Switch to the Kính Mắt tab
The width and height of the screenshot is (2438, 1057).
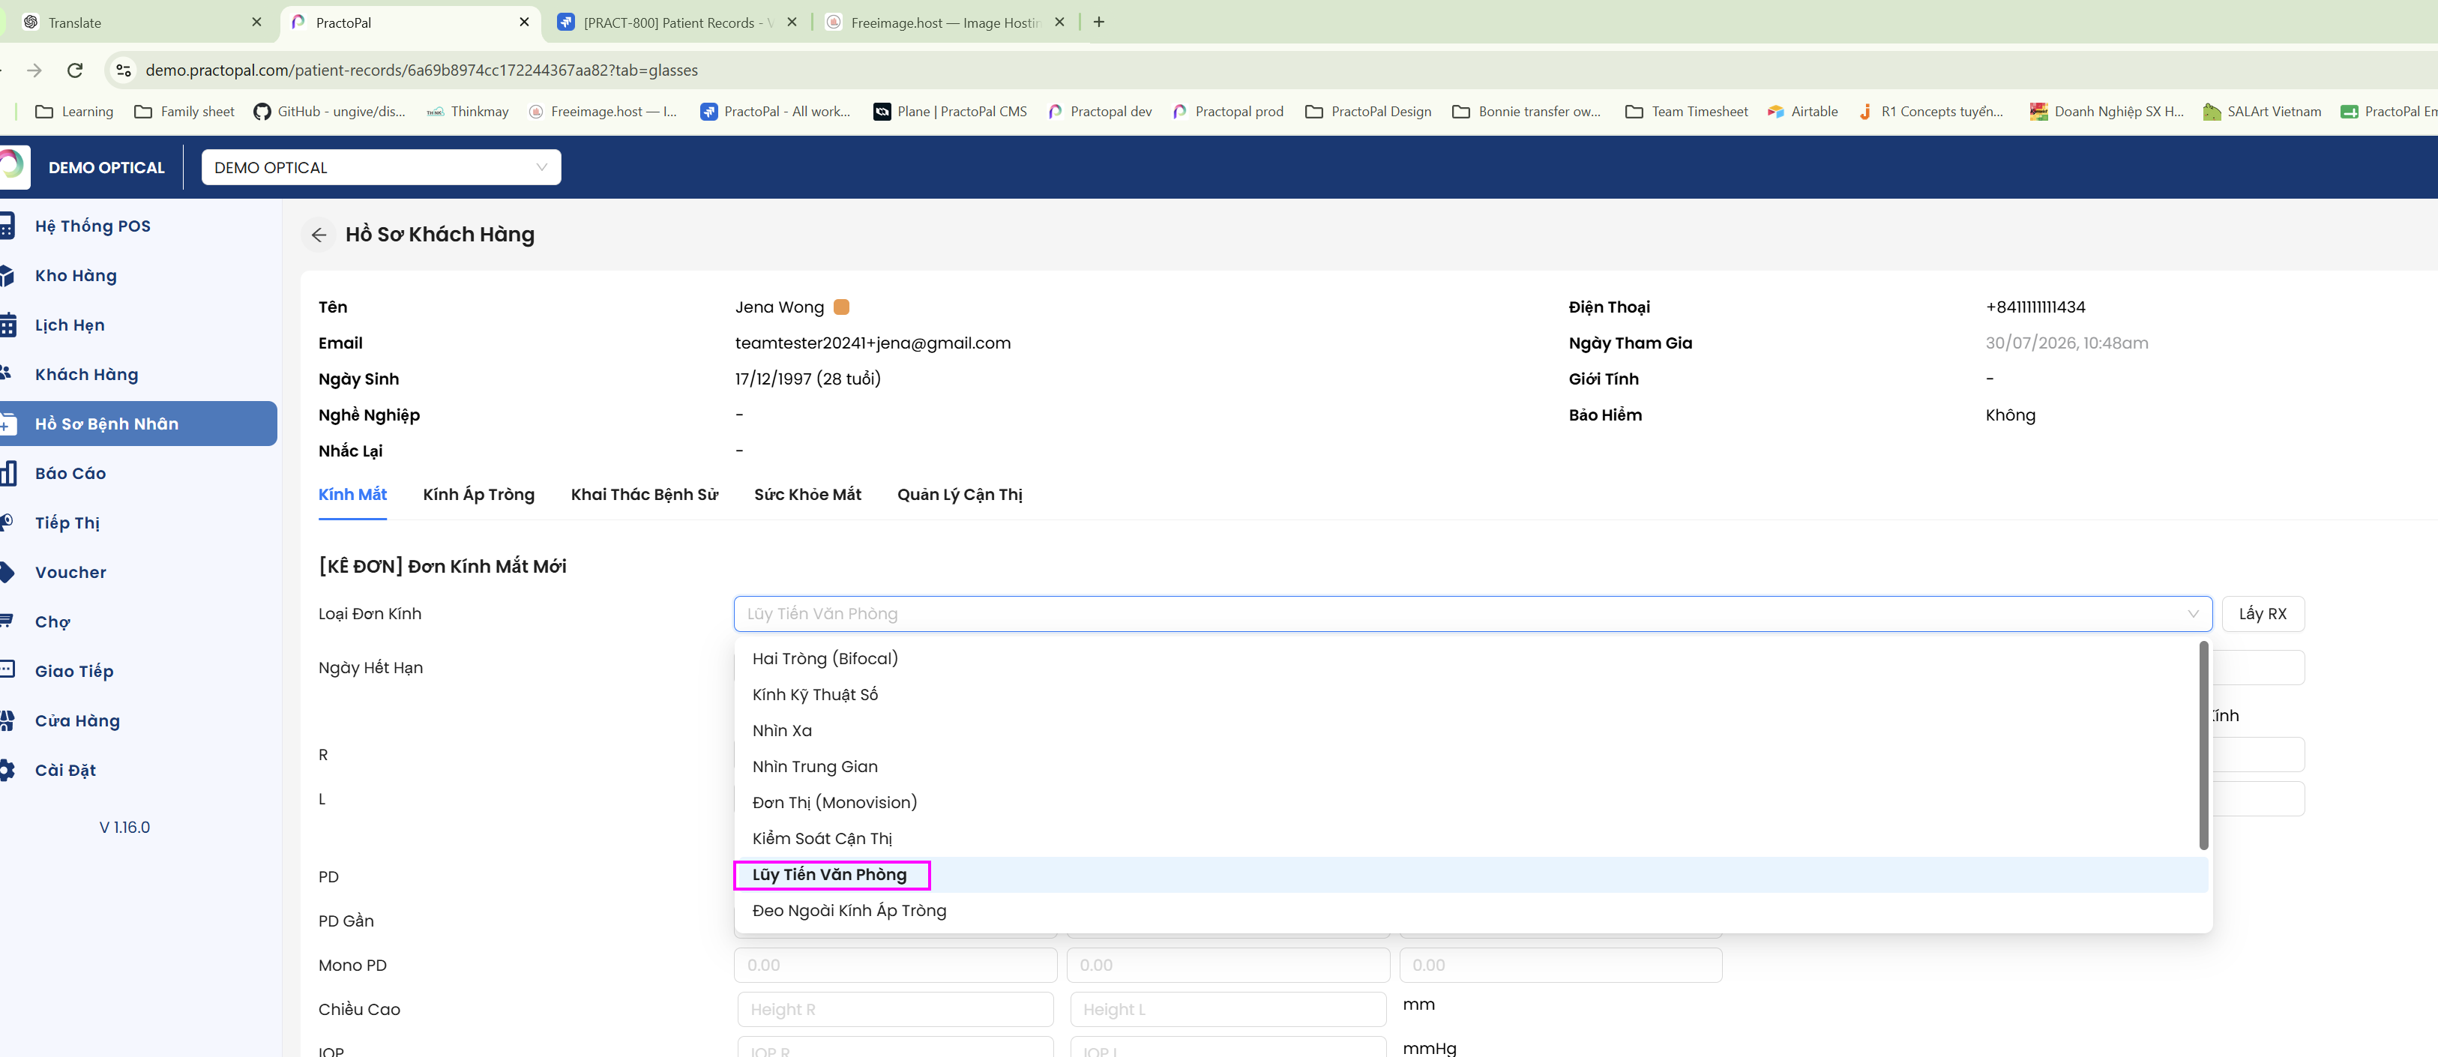click(x=352, y=495)
